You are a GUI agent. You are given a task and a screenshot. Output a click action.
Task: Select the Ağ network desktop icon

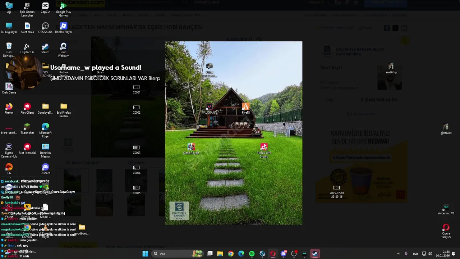(x=9, y=8)
